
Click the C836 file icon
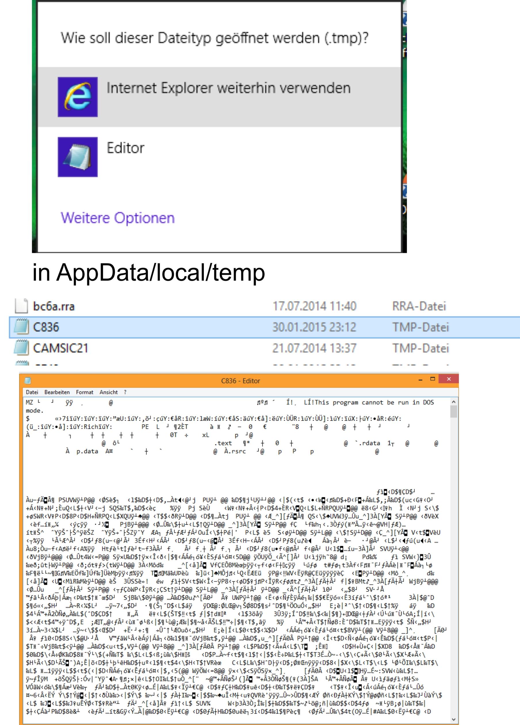point(21,327)
